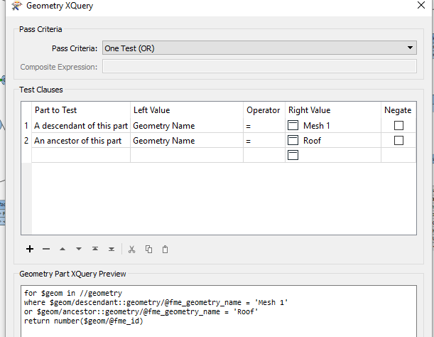The height and width of the screenshot is (337, 434).
Task: Click the Part to Test column header
Action: click(x=81, y=110)
